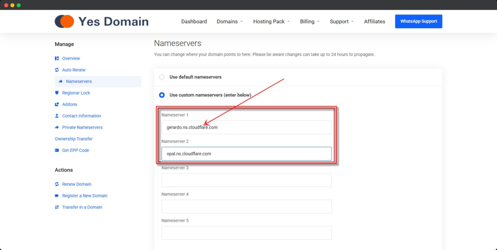Viewport: 497px width, 250px height.
Task: Click the WhatsApp Support button
Action: (x=418, y=21)
